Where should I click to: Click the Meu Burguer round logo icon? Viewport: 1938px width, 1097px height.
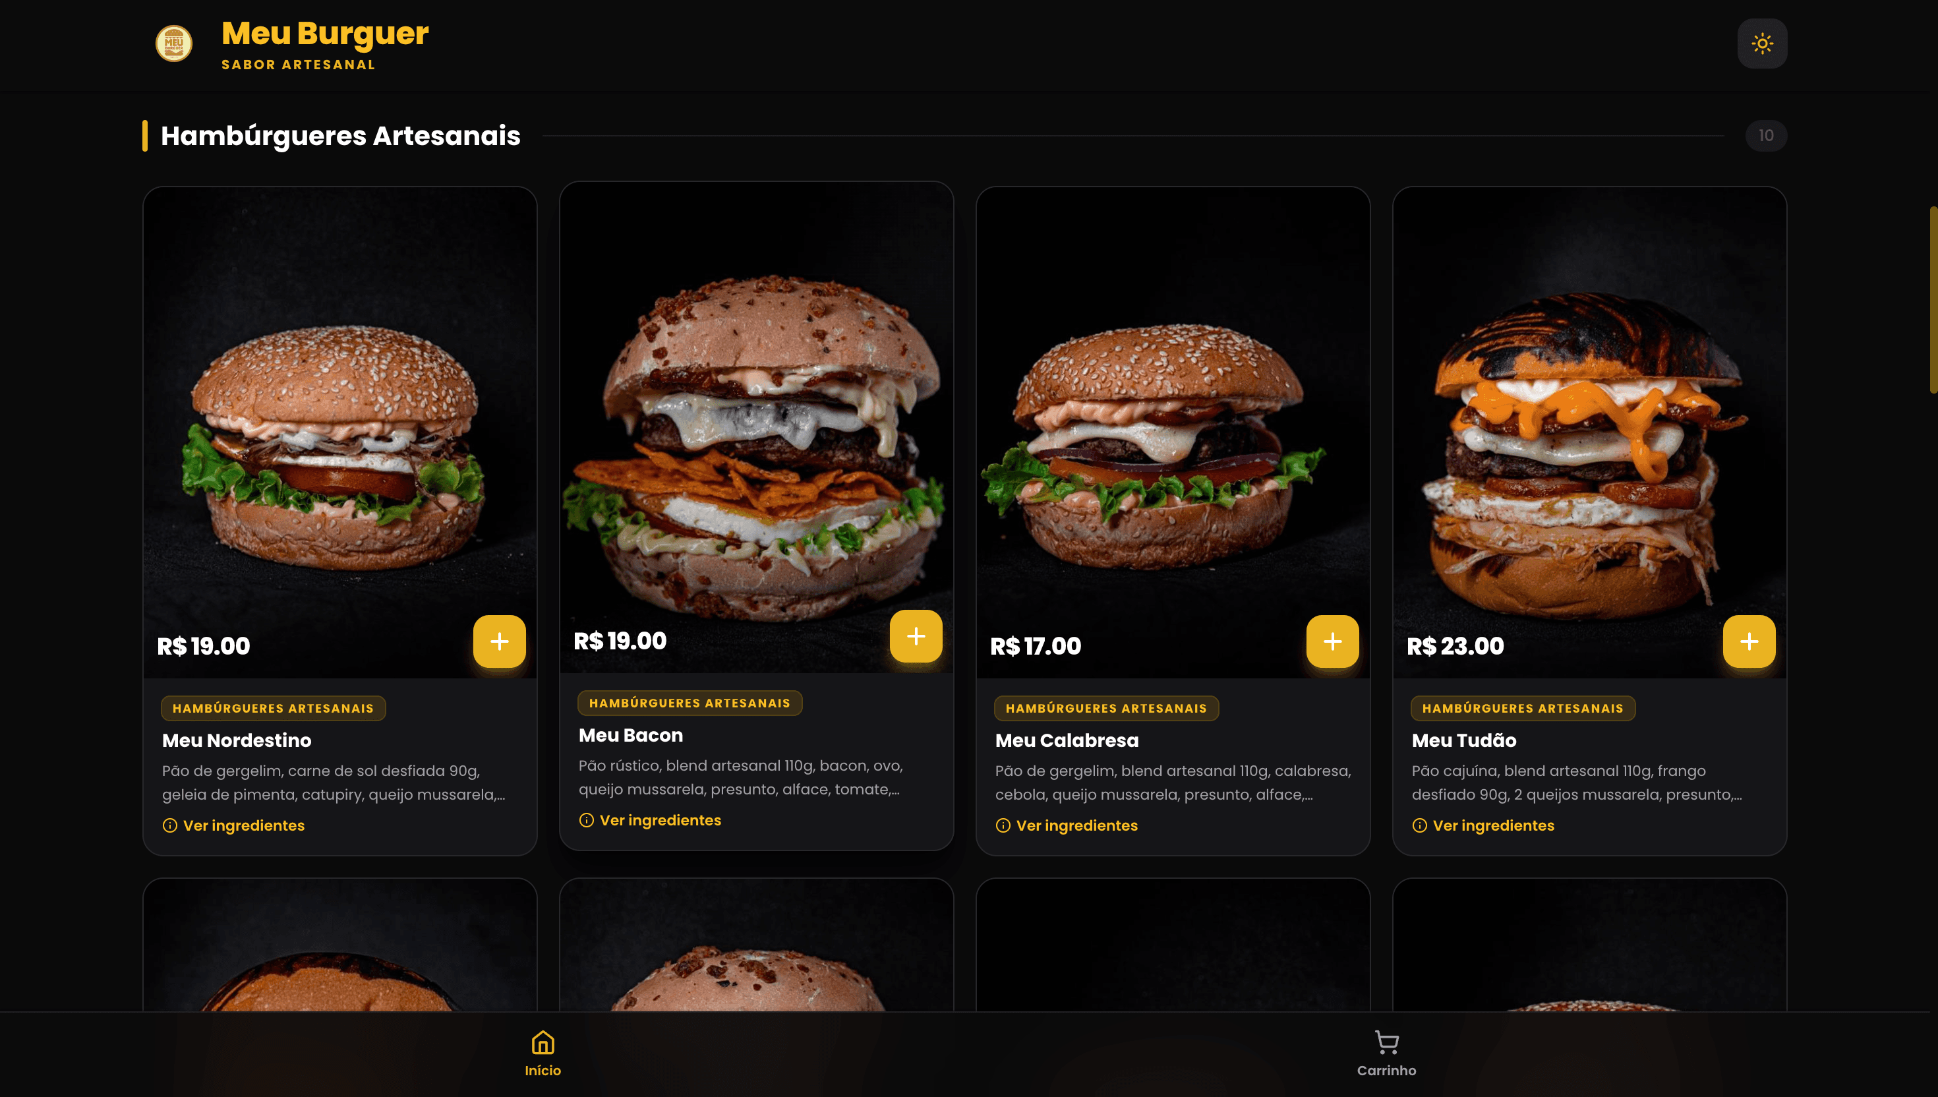pos(174,44)
